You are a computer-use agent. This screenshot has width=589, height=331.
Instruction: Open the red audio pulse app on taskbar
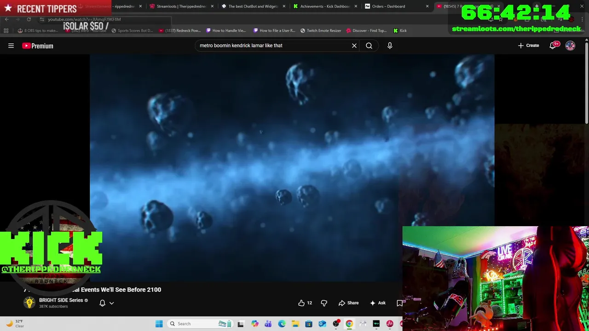(x=390, y=324)
